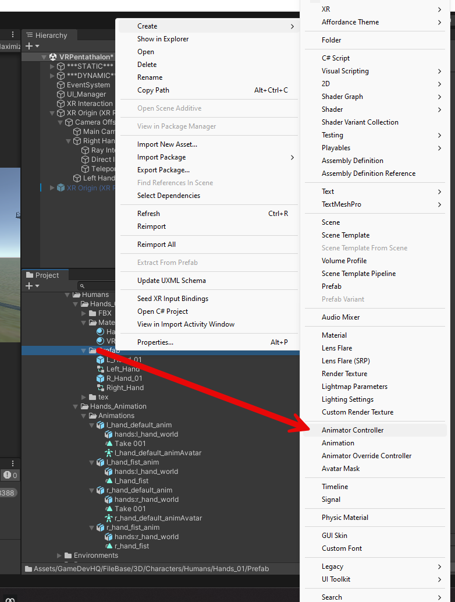Screen dimensions: 455x602
Task: Choose Open C# Project
Action: pos(209,311)
